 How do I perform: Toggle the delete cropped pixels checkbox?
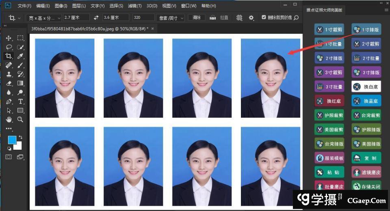(x=264, y=17)
